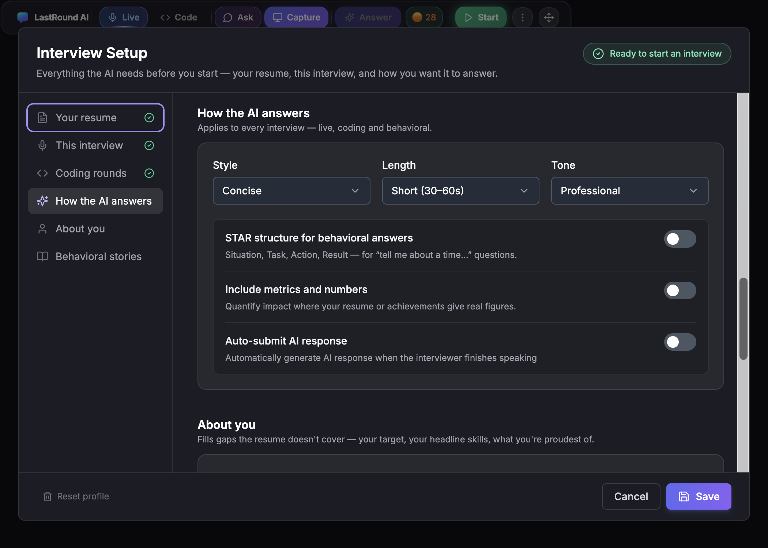Open the Style dropdown set to Concise
Image resolution: width=768 pixels, height=548 pixels.
click(x=291, y=191)
